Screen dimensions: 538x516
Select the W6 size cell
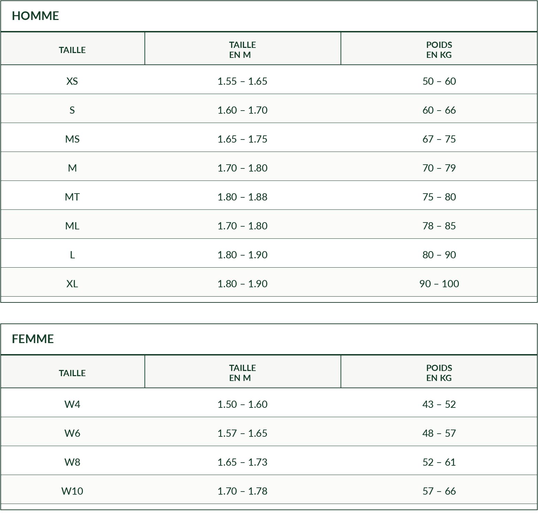[x=72, y=433]
